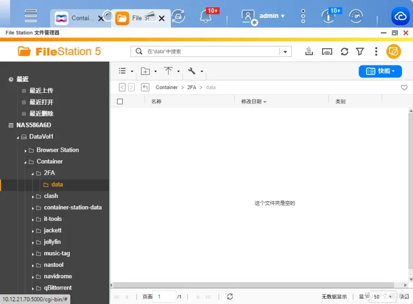Toggle the favorite heart icon above file list

[x=404, y=88]
